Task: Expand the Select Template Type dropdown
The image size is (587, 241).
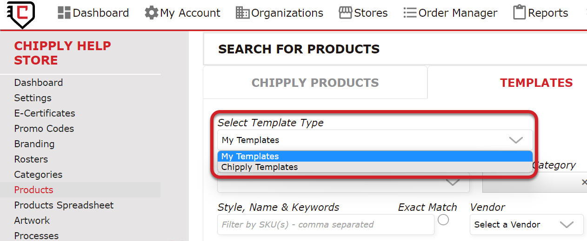Action: point(375,140)
